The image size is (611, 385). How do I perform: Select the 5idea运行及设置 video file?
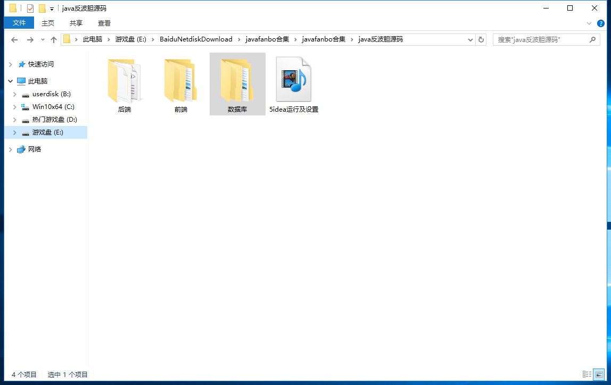click(x=294, y=84)
